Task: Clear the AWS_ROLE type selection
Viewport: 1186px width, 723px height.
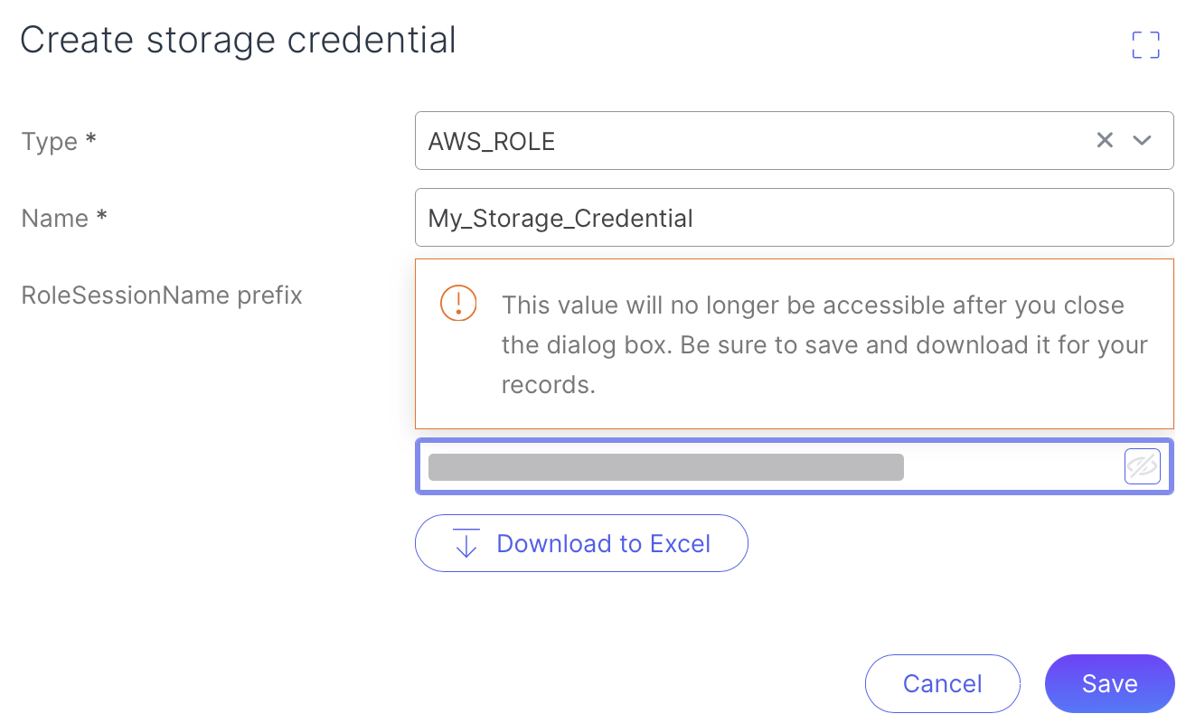Action: point(1105,140)
